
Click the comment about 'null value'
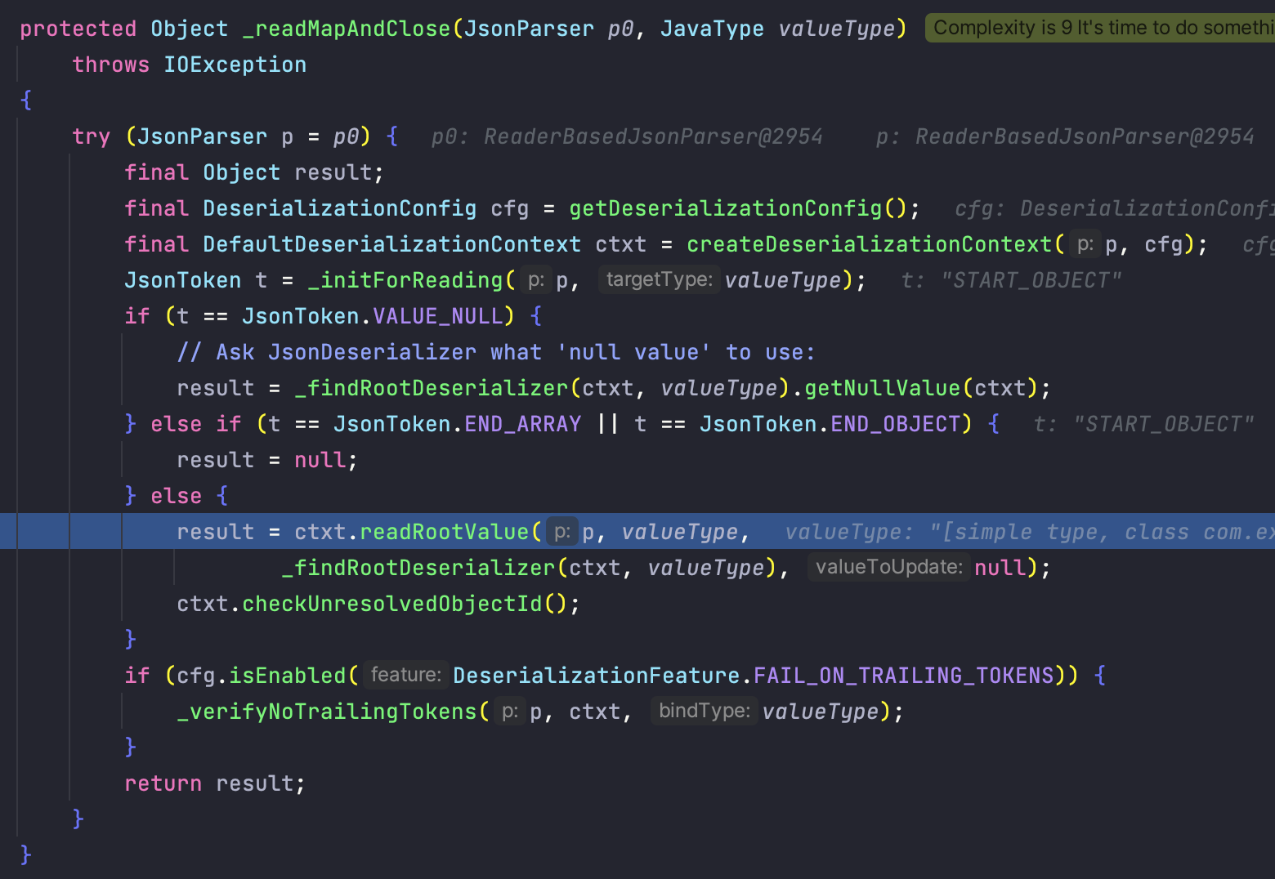pyautogui.click(x=496, y=352)
